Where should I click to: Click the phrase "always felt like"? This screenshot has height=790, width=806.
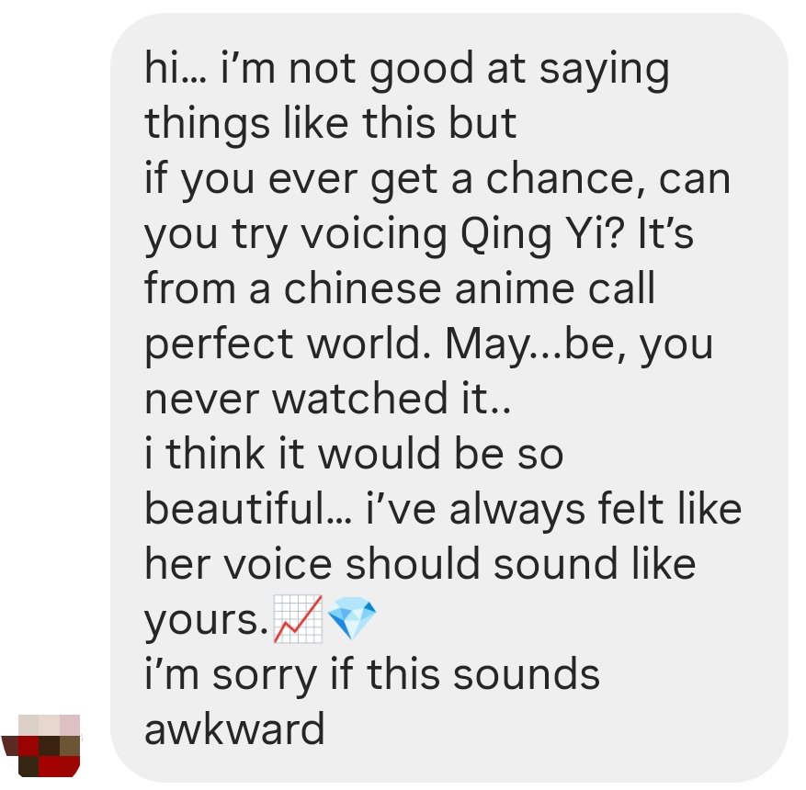point(596,509)
